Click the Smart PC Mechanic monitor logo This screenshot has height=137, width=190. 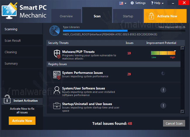click(x=9, y=11)
